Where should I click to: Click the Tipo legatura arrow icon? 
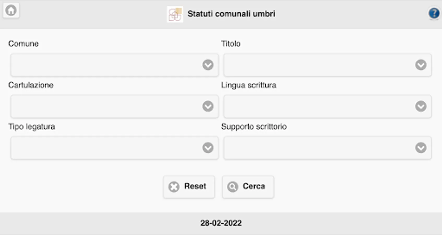click(x=208, y=148)
